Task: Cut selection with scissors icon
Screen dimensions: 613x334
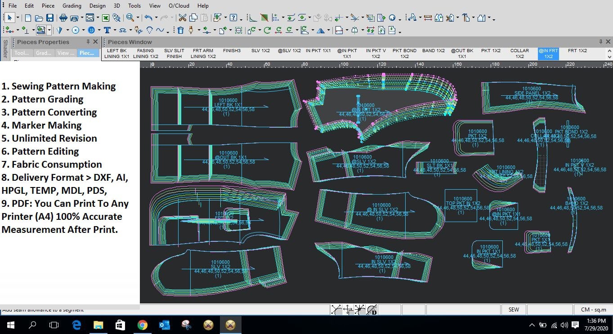Action: [183, 18]
